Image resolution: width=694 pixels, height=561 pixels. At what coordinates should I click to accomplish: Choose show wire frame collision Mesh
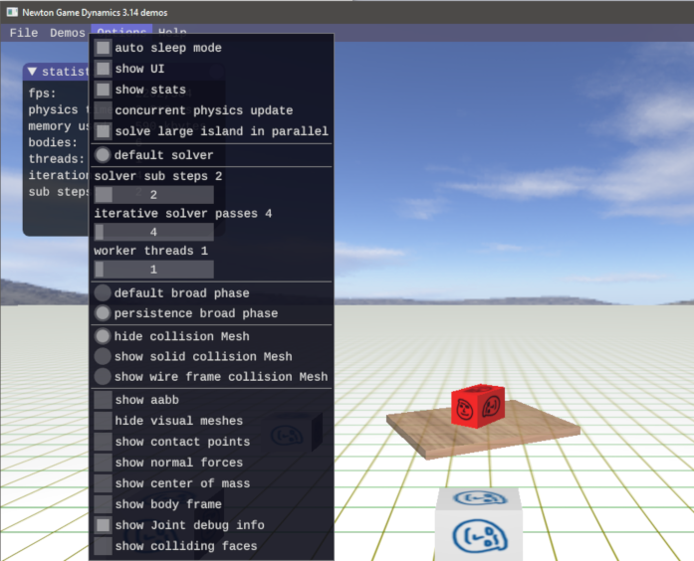click(104, 377)
